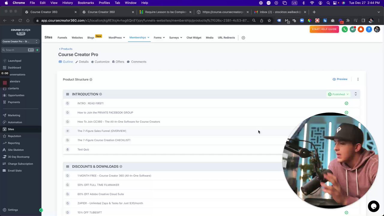Go back via the Products link
The image size is (384, 216).
tap(66, 49)
